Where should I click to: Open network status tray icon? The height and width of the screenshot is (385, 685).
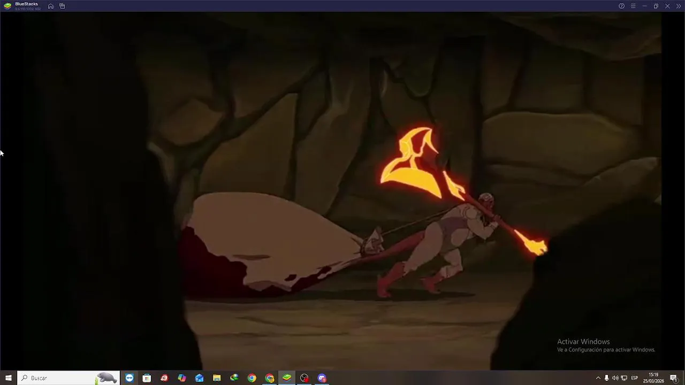point(623,378)
